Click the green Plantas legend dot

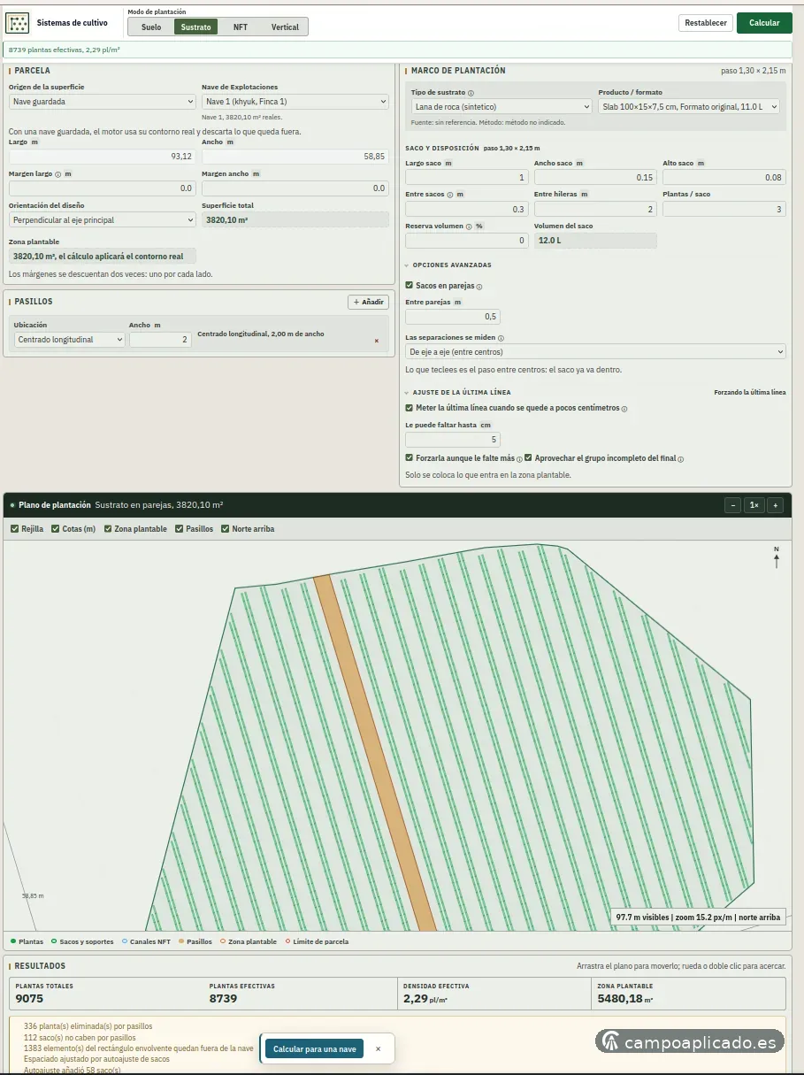(x=13, y=941)
